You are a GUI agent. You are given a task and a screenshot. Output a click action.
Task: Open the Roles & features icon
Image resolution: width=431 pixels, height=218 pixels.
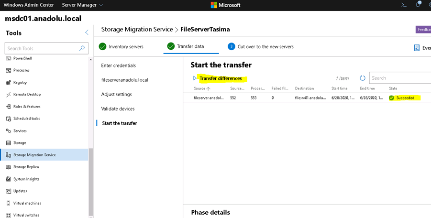coord(8,107)
